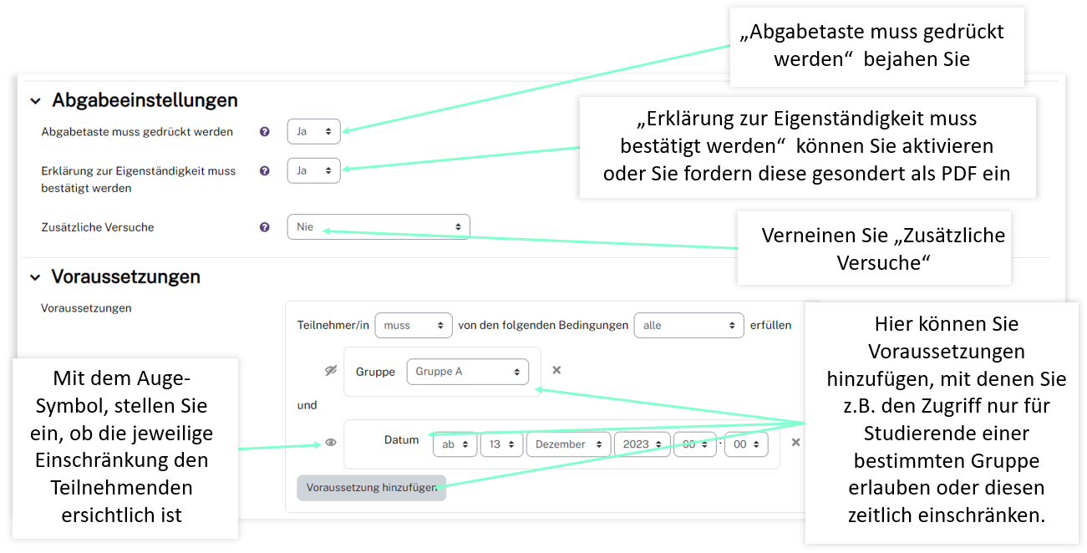
Task: Open the 'ab' date direction dropdown
Action: (x=455, y=444)
